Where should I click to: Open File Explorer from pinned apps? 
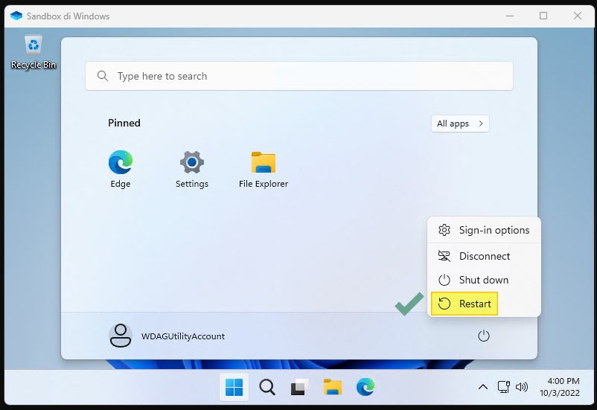pyautogui.click(x=264, y=169)
